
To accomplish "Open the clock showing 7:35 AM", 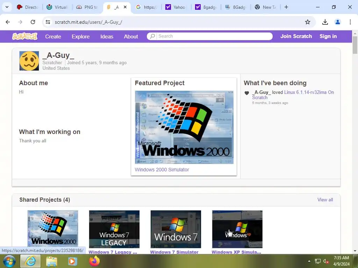I will click(x=341, y=261).
